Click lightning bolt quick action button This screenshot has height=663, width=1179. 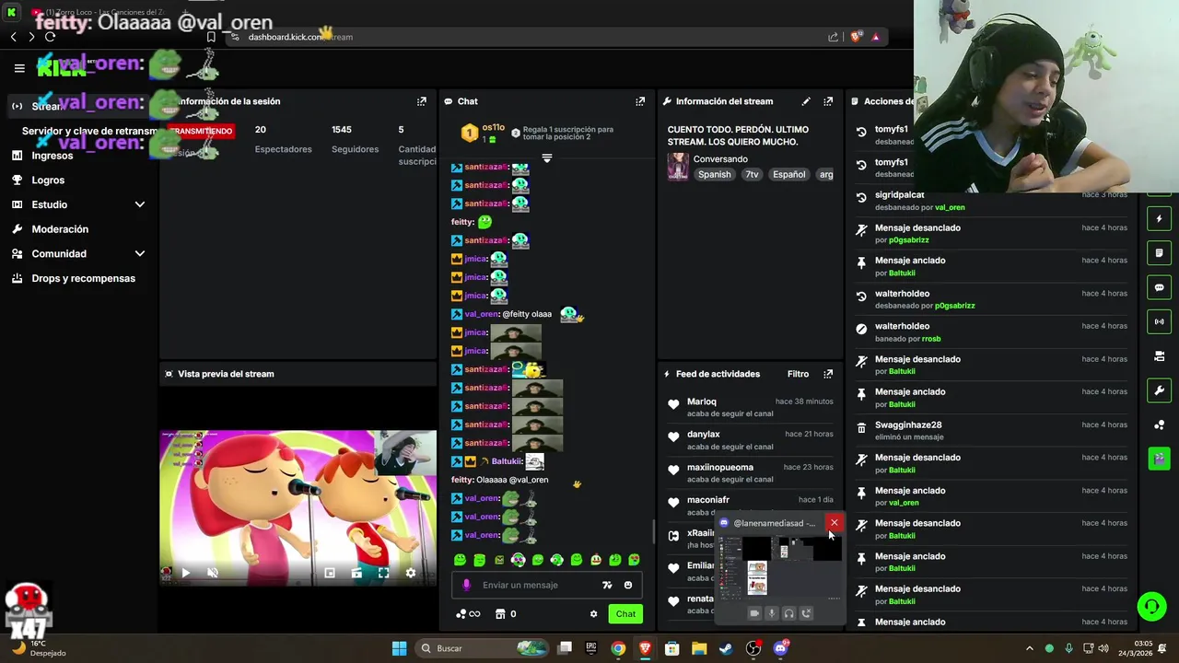(x=1159, y=219)
